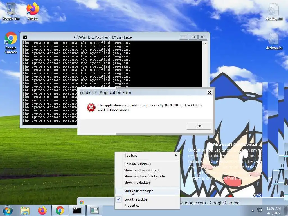Click the Application Error dialog title text
The width and height of the screenshot is (288, 216).
coord(106,92)
